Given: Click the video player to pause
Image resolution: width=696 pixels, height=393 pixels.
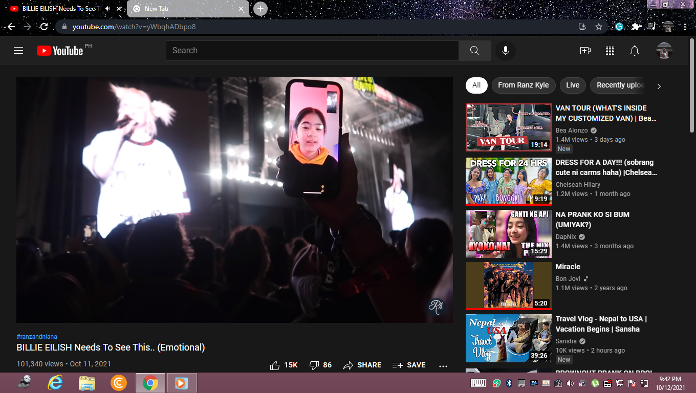Looking at the screenshot, I should click(x=234, y=200).
